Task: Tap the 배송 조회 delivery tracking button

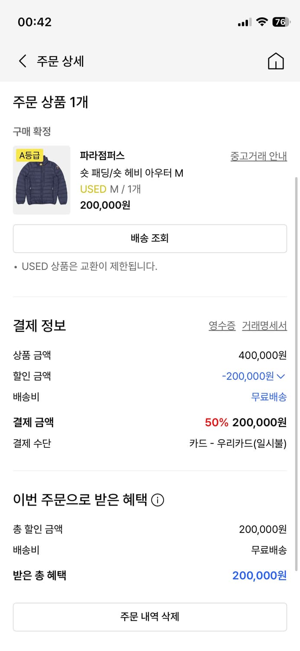Action: click(x=150, y=238)
